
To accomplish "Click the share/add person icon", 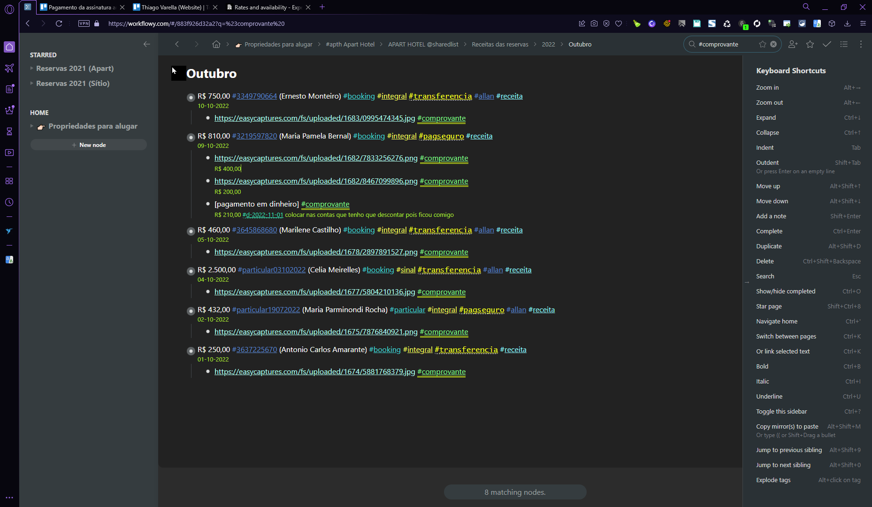I will tap(793, 44).
